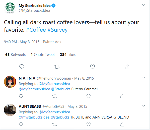Open the 1 Quote Tweet list
This screenshot has width=150, height=130.
click(x=43, y=54)
